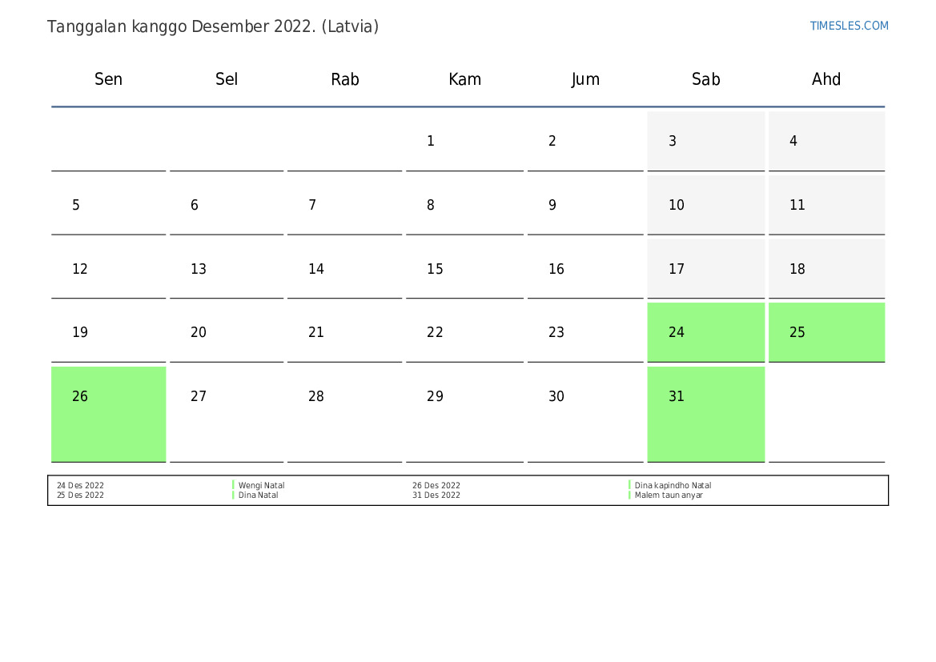
Task: Click the green cell for date 24
Action: point(705,332)
